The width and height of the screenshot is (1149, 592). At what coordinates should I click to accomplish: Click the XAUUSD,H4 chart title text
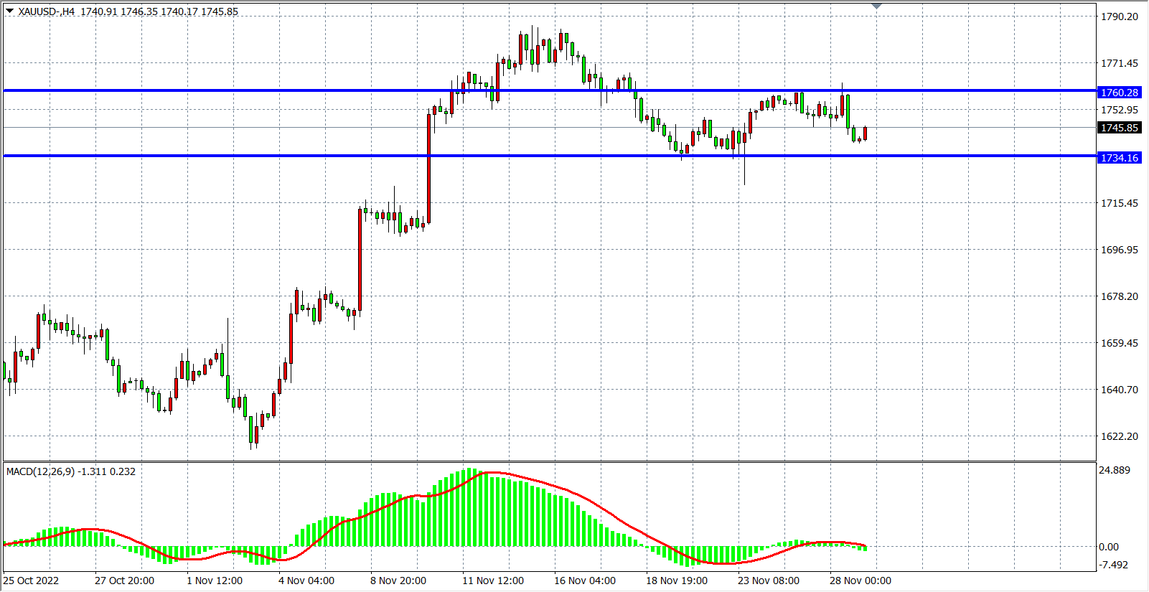click(47, 11)
